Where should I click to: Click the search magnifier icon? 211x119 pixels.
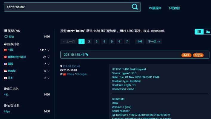(x=135, y=7)
